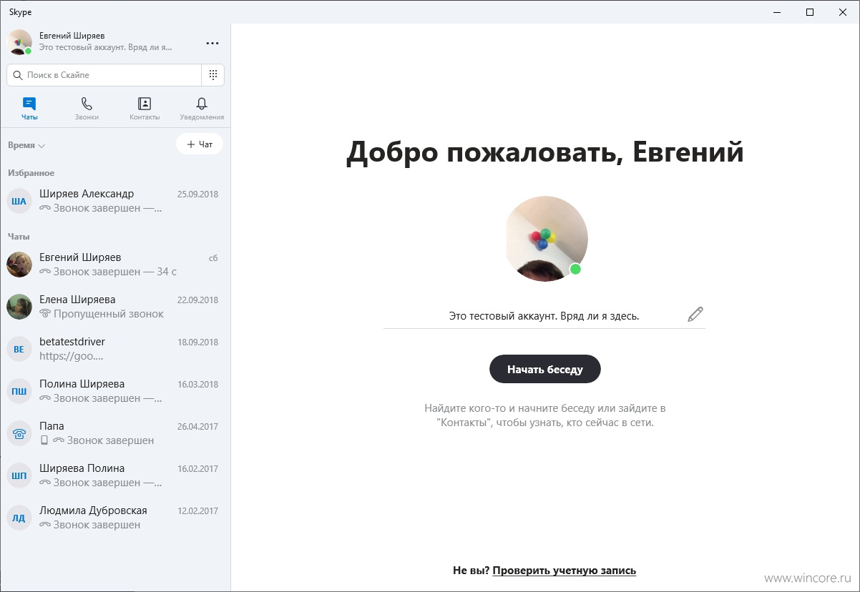Click the user name Евгений Ширяев in header

pos(72,36)
